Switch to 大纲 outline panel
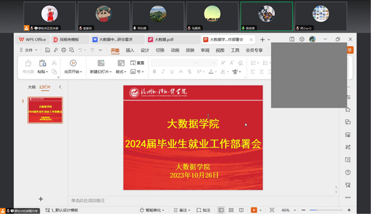The height and width of the screenshot is (214, 371). pyautogui.click(x=32, y=87)
